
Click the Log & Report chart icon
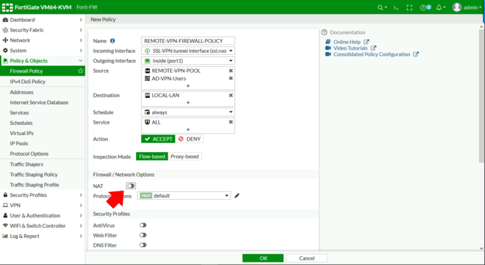5,236
